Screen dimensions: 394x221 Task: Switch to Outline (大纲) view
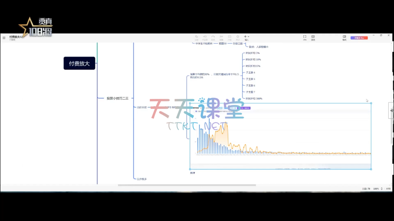[x=388, y=189]
